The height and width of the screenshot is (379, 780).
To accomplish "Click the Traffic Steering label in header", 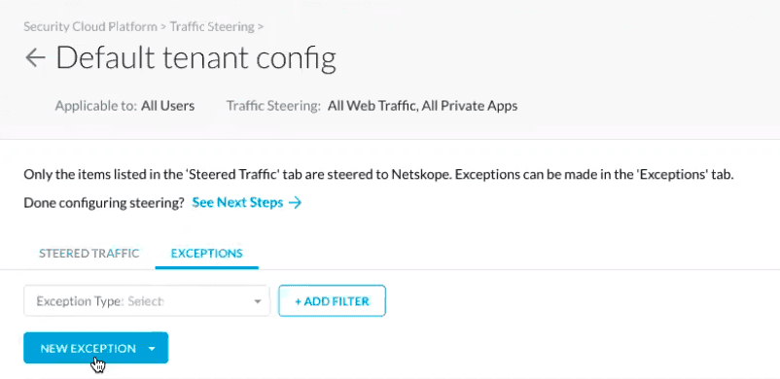I will [x=273, y=106].
